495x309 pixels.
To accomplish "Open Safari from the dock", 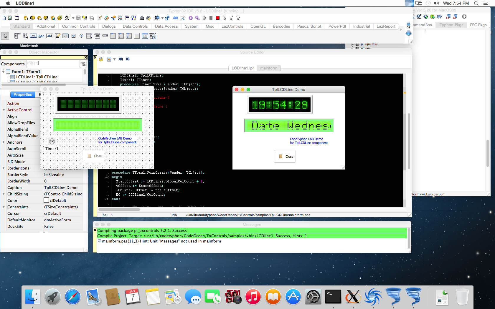I will (x=72, y=297).
